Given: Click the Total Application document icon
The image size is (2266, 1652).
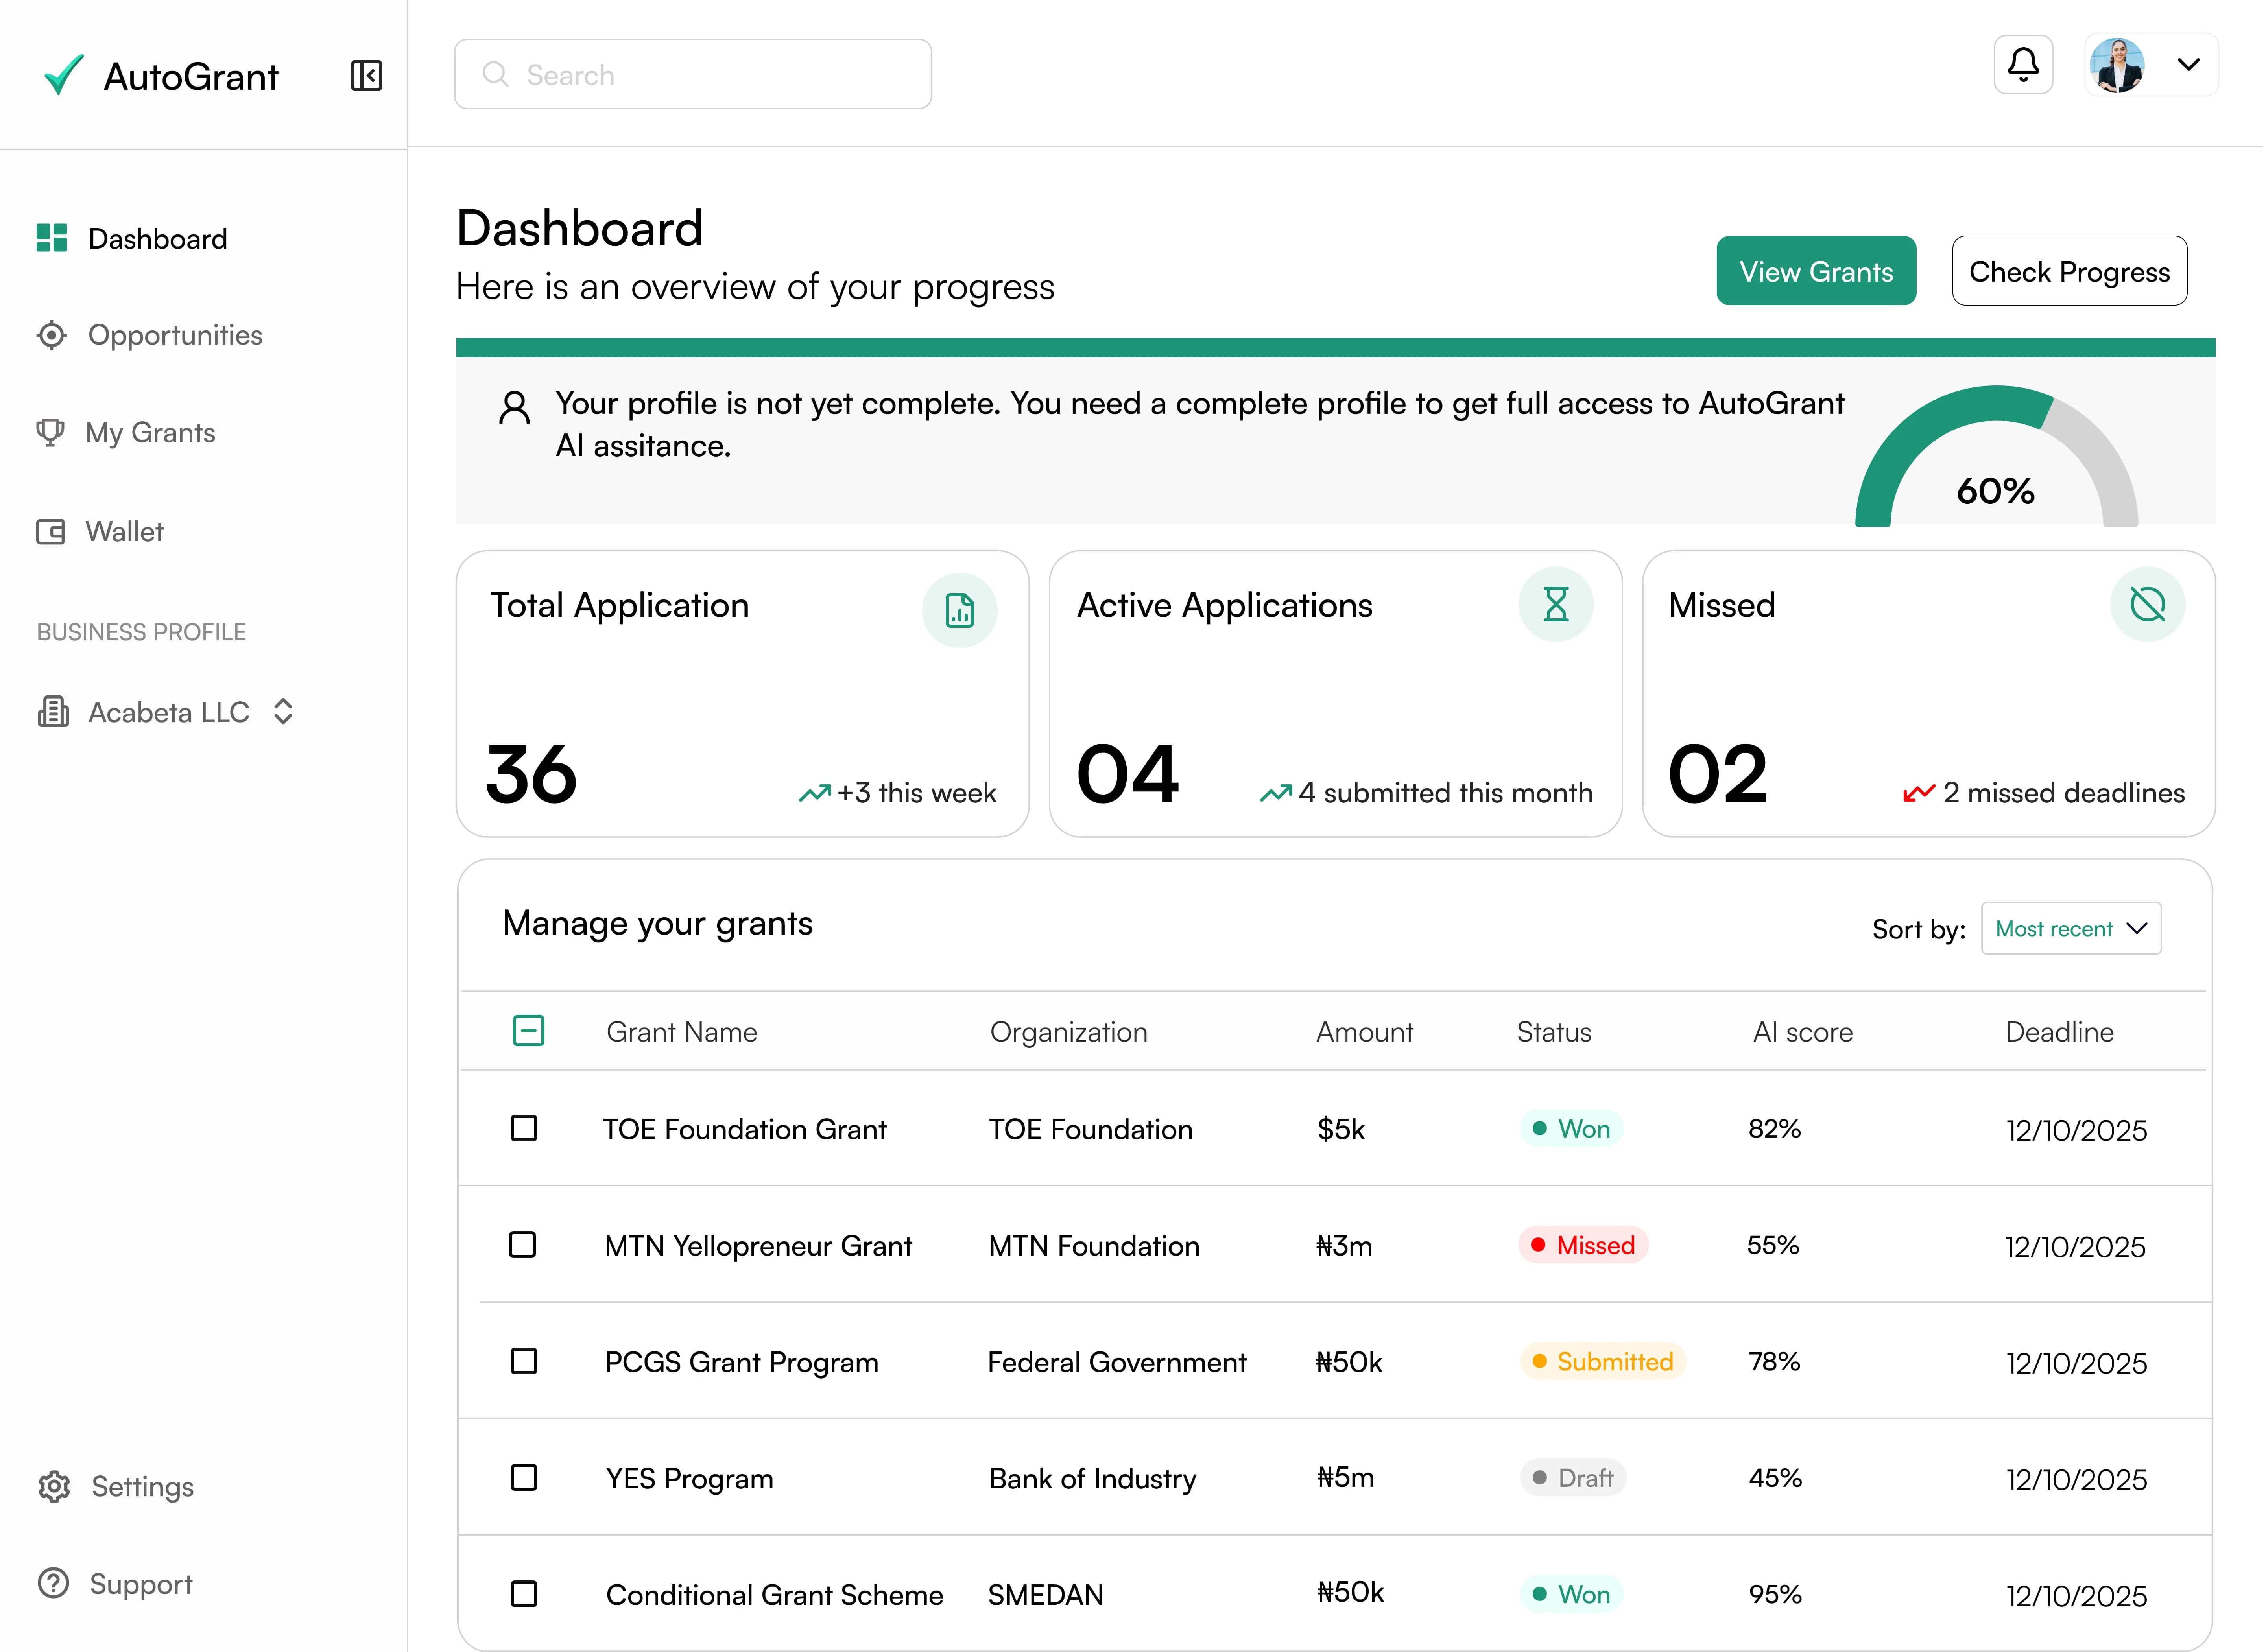Looking at the screenshot, I should 959,610.
